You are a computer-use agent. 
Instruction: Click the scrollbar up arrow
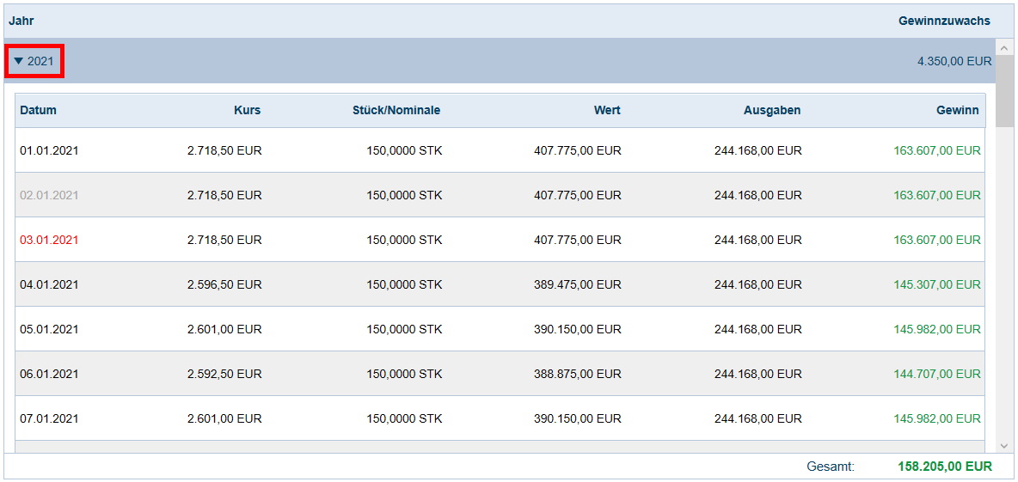coord(1003,47)
